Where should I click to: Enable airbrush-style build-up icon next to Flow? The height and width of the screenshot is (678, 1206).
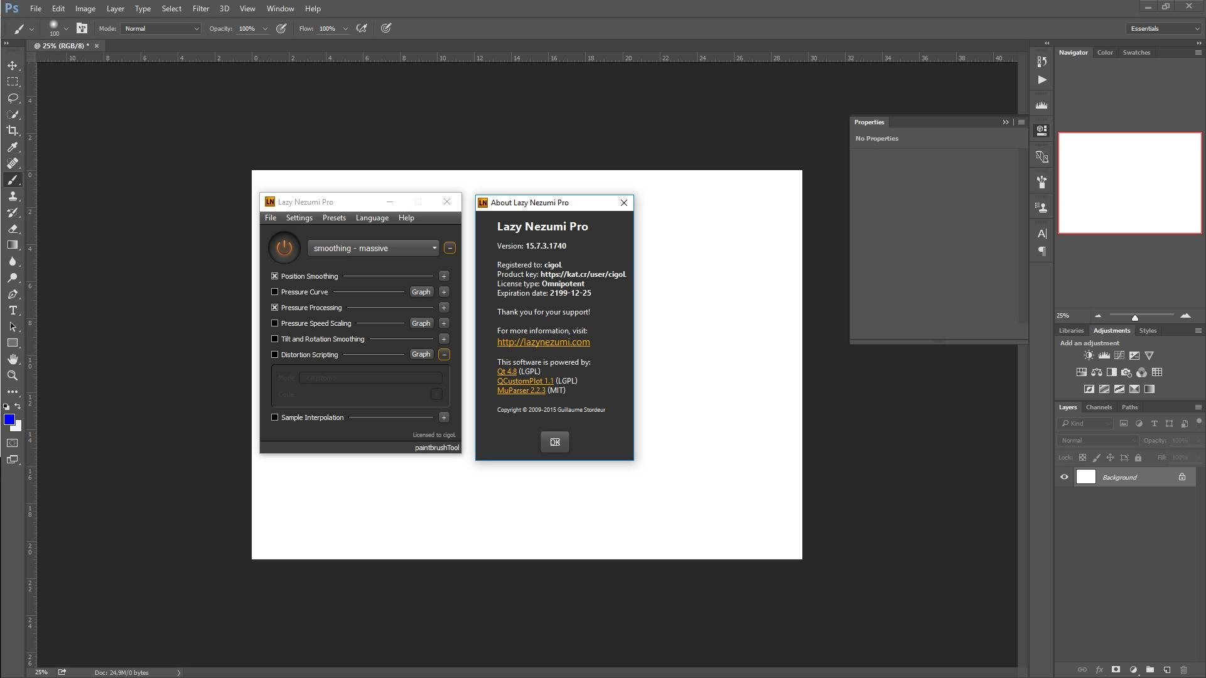(x=362, y=28)
